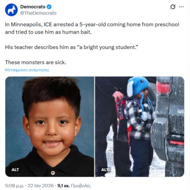Open the Democrats donkey profile avatar

[x=11, y=10]
